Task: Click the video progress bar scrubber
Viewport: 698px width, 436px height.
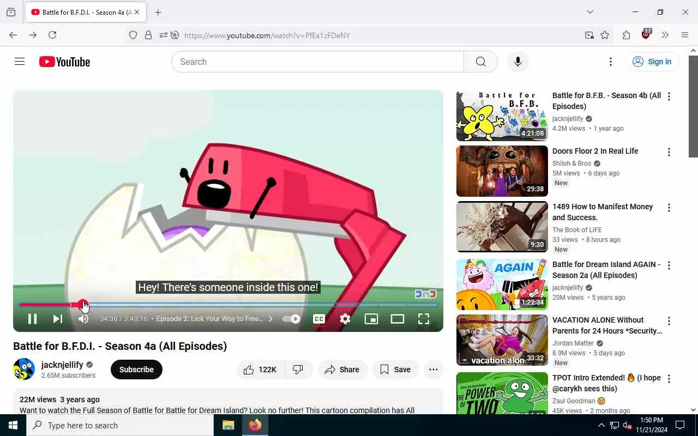Action: [82, 305]
